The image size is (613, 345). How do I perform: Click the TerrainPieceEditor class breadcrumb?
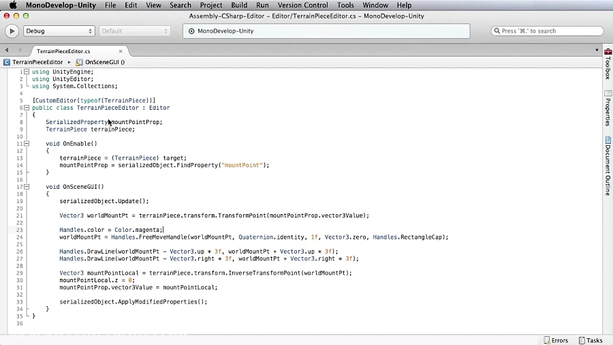pyautogui.click(x=37, y=62)
